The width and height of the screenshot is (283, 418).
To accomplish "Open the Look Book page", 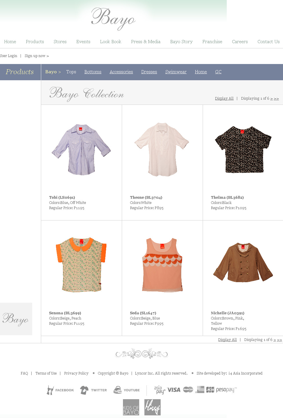I will pyautogui.click(x=110, y=42).
